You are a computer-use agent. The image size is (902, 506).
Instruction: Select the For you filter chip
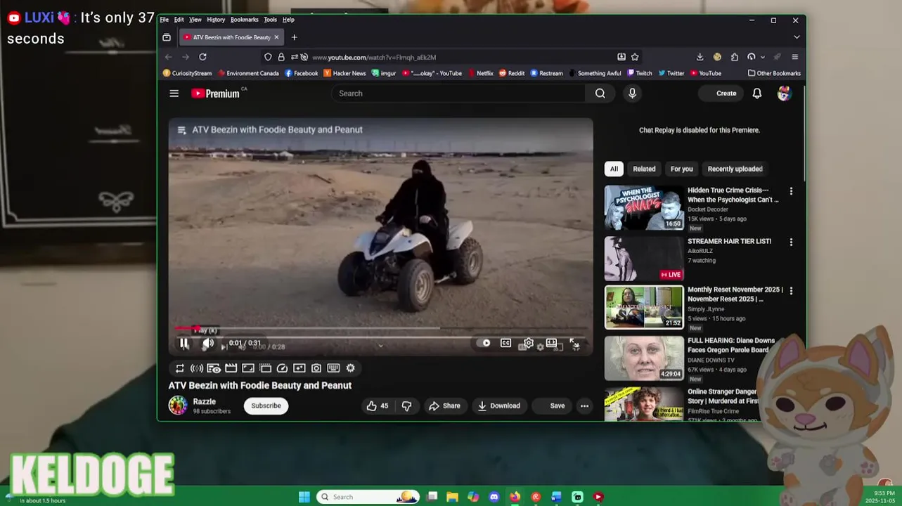681,169
